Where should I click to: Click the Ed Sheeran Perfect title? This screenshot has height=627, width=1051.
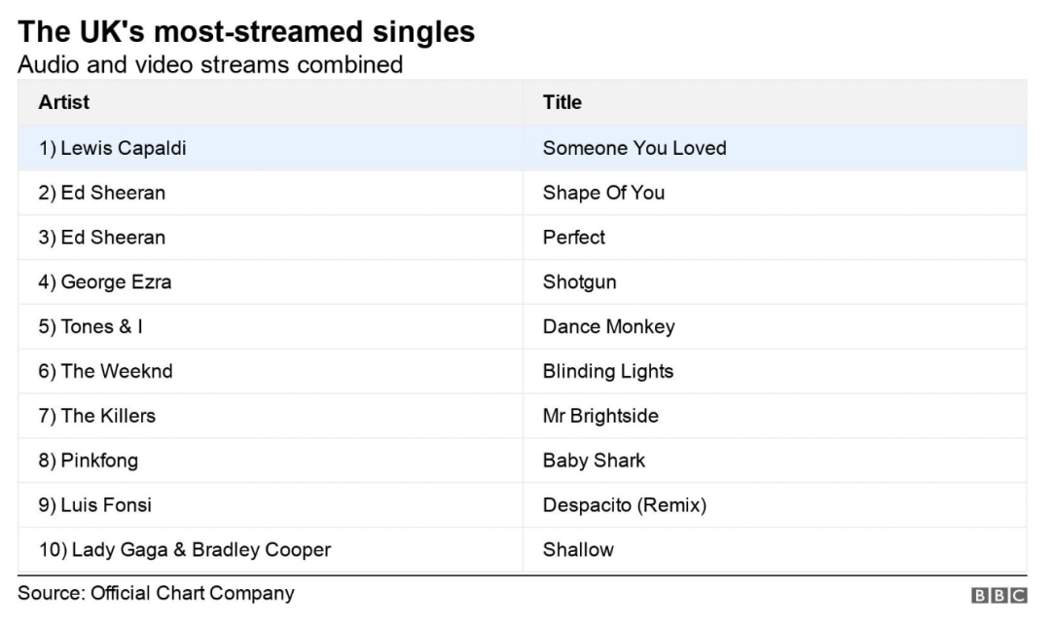(x=574, y=238)
